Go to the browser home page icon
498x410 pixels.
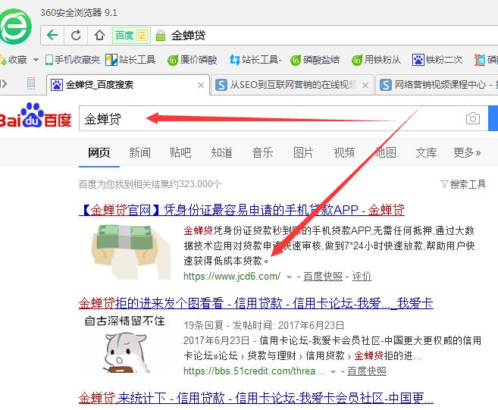(x=99, y=35)
